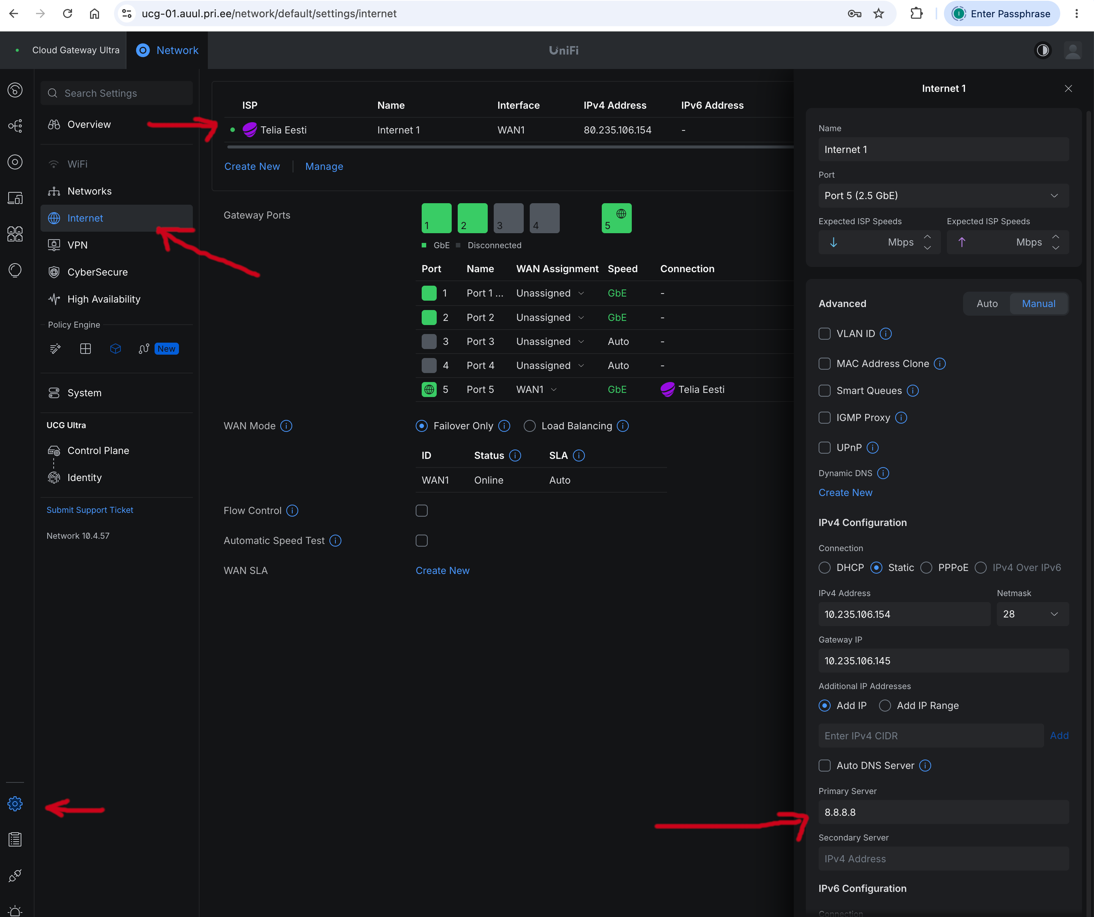Open the topology icon in the left sidebar
Image resolution: width=1094 pixels, height=917 pixels.
(x=15, y=126)
